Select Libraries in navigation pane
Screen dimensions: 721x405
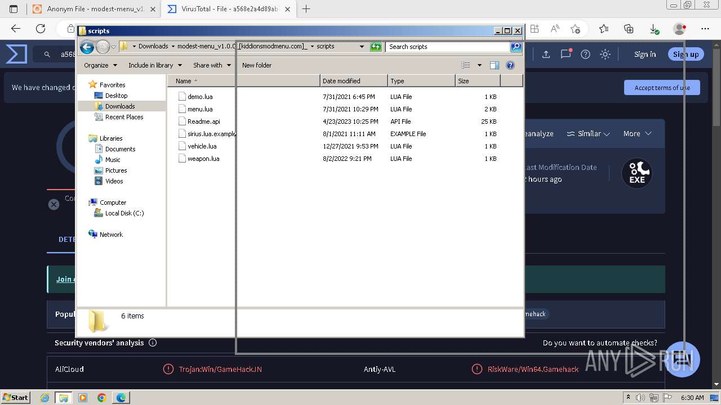pyautogui.click(x=111, y=138)
